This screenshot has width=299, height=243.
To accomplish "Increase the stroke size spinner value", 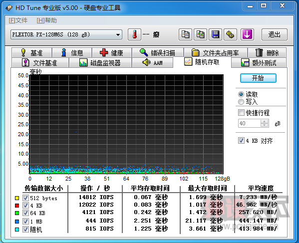I will (x=264, y=121).
